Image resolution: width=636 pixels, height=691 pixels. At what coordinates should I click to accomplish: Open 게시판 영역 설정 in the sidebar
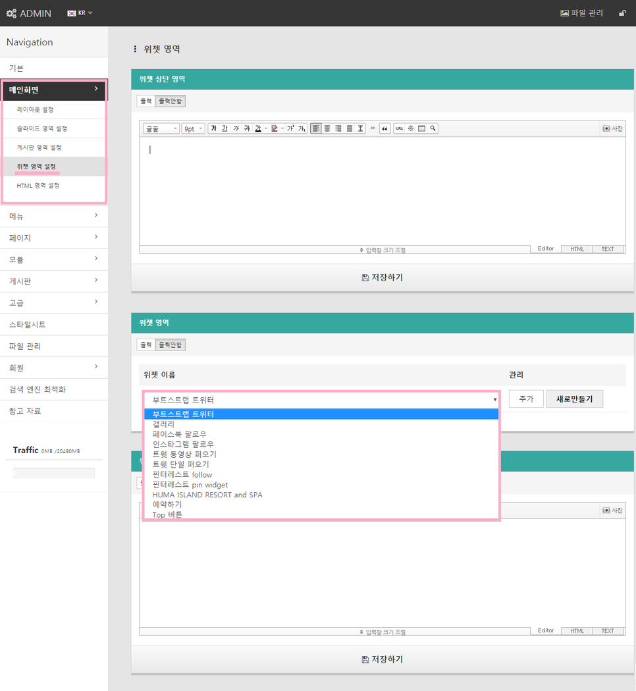coord(54,147)
